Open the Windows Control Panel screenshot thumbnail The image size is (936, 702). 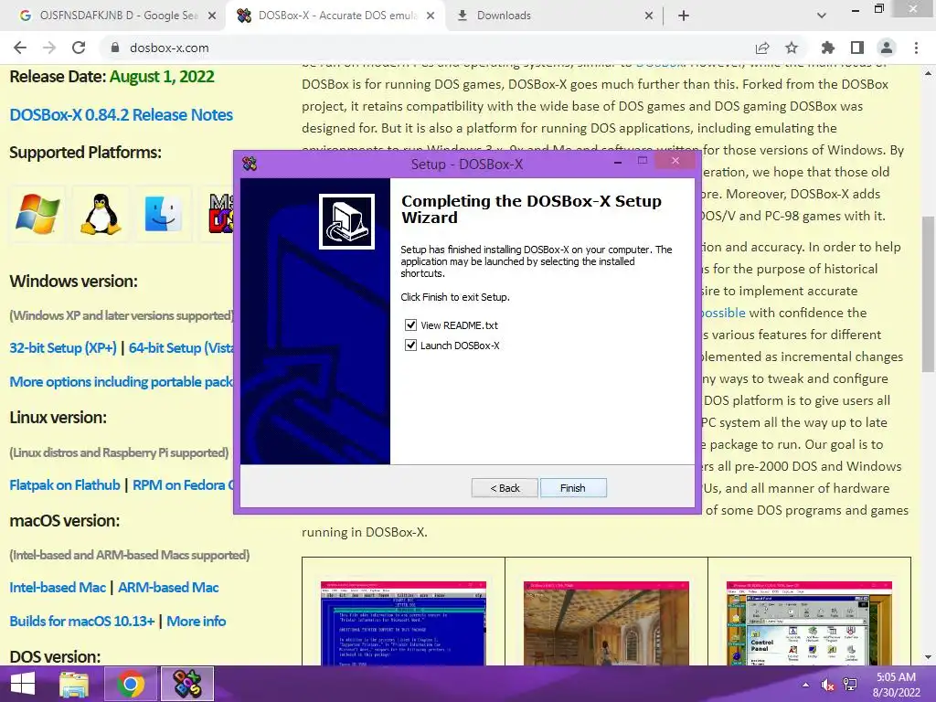[x=810, y=623]
